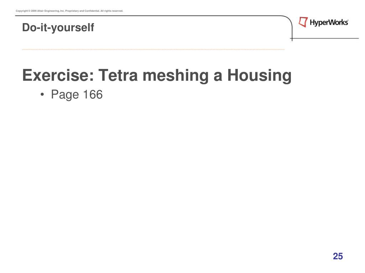Click the word Tetra in heading
This screenshot has width=365, height=273.
coord(118,75)
